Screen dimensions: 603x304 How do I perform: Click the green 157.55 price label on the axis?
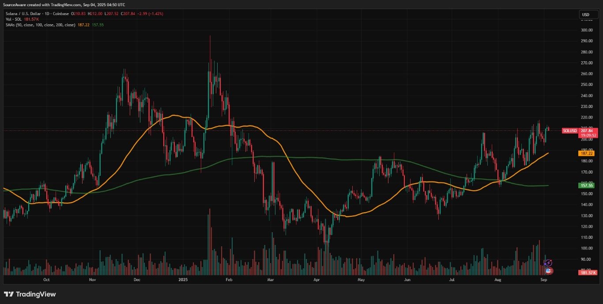click(x=586, y=185)
